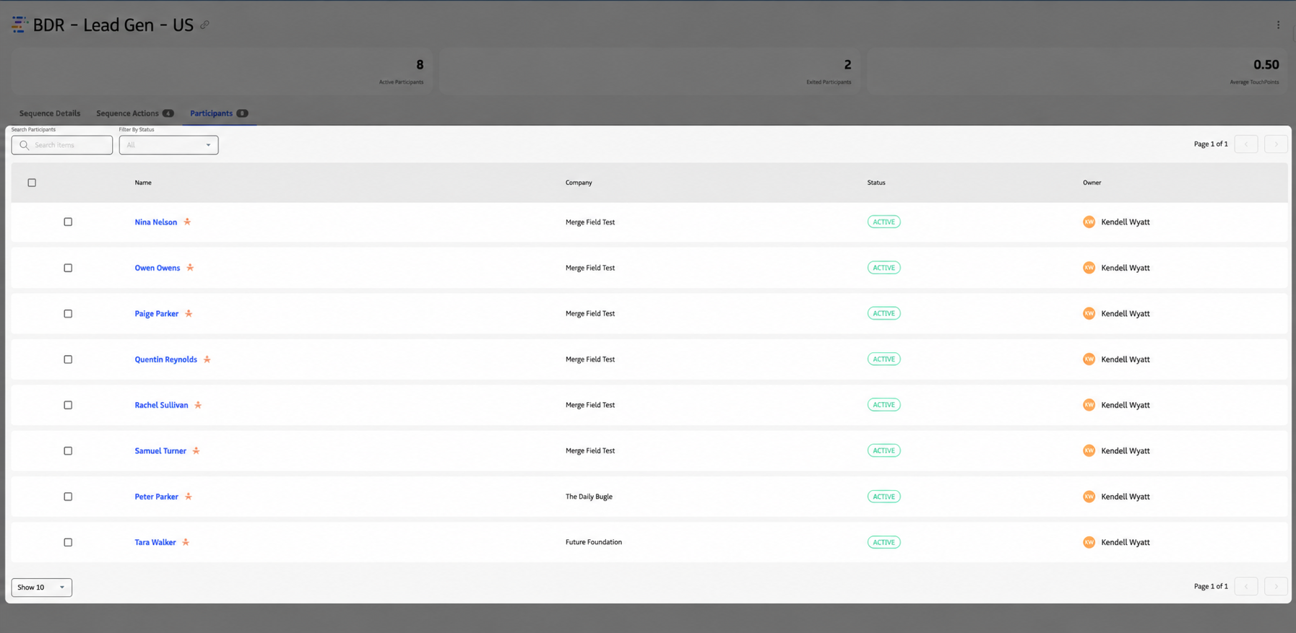Open the Show 10 rows-per-page dropdown
This screenshot has width=1296, height=633.
click(41, 587)
